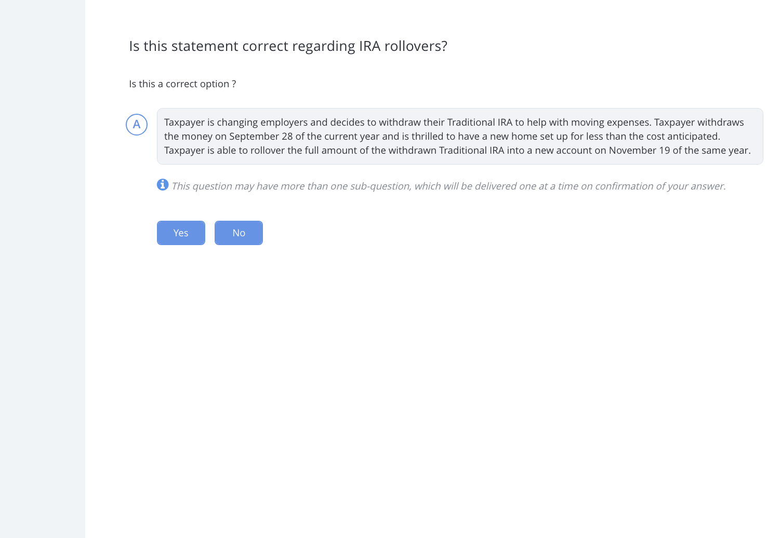
Task: Click the No answer button
Action: [239, 233]
